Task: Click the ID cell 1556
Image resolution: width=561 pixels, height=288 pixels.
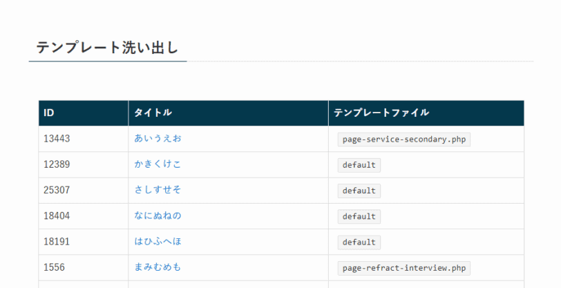Action: (x=55, y=267)
